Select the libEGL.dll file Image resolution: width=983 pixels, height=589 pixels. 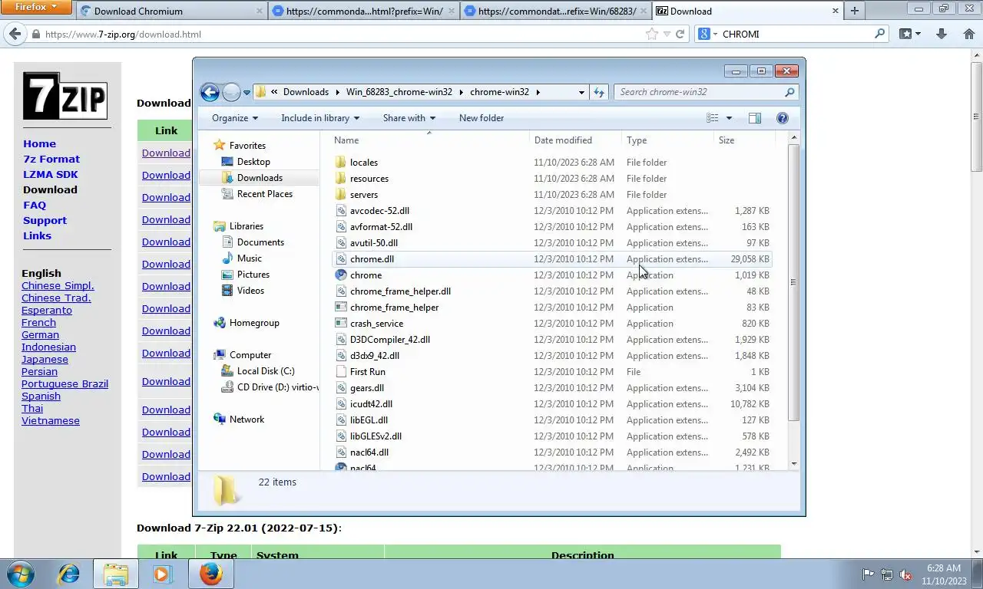tap(369, 420)
